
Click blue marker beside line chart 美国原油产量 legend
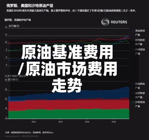(133, 31)
